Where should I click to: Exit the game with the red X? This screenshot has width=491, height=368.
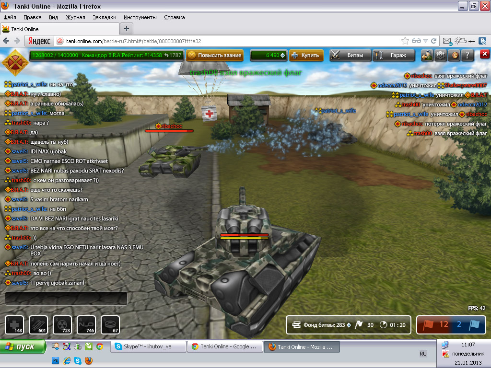[484, 55]
